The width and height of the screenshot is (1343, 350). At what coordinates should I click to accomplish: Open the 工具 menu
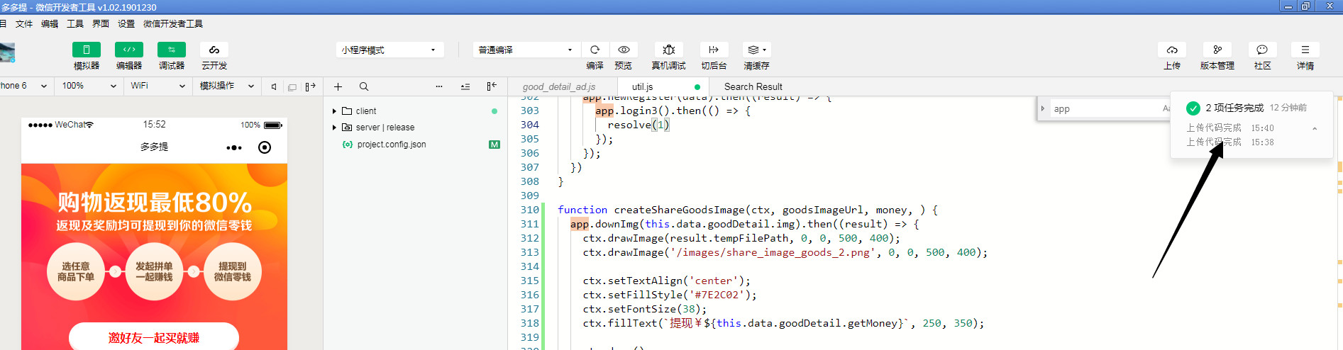75,23
